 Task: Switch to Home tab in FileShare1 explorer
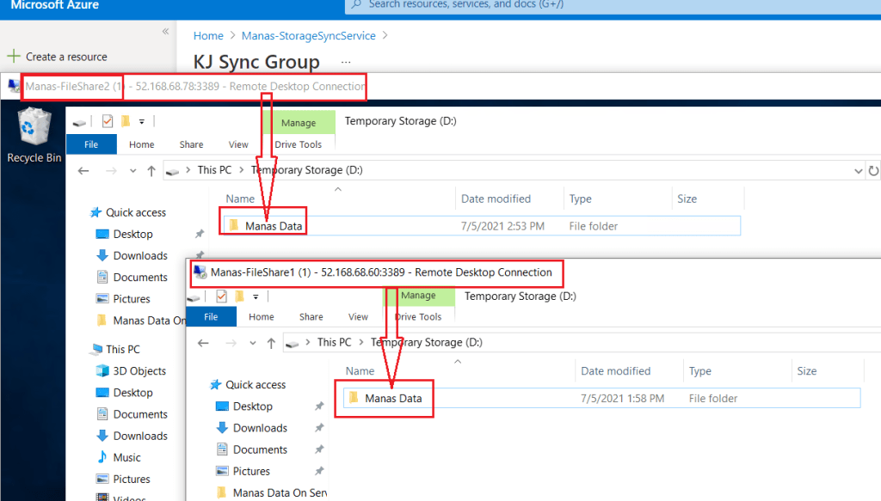point(262,316)
